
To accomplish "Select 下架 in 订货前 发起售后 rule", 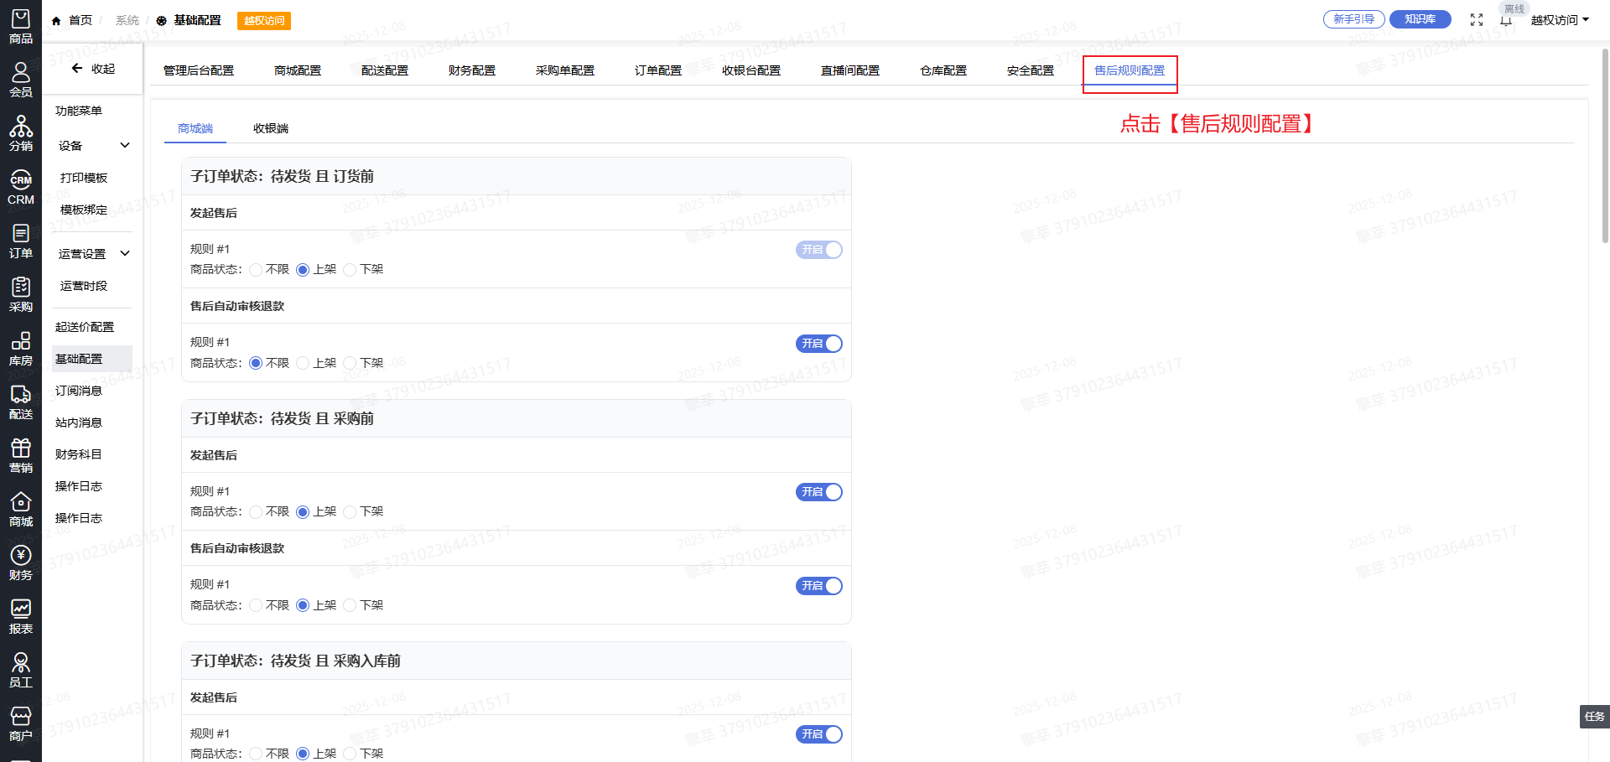I will pos(351,270).
